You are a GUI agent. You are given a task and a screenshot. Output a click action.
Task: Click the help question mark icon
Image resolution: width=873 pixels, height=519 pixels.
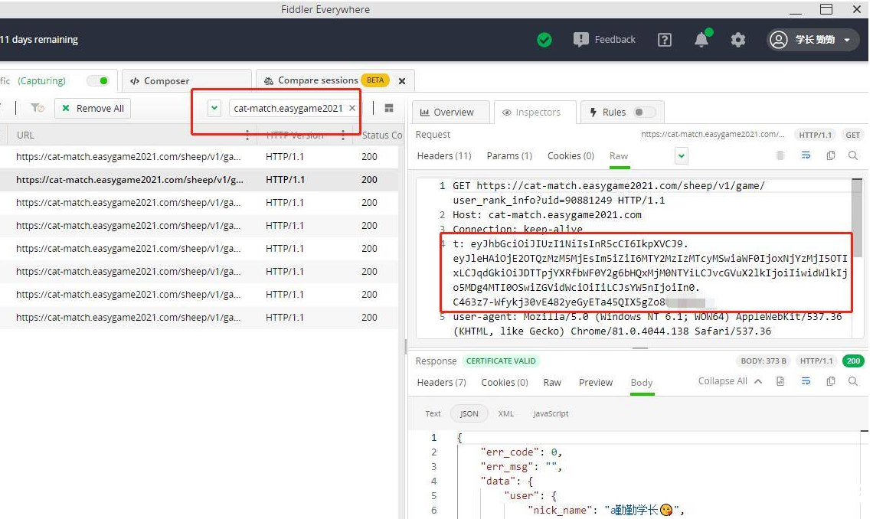click(x=665, y=40)
